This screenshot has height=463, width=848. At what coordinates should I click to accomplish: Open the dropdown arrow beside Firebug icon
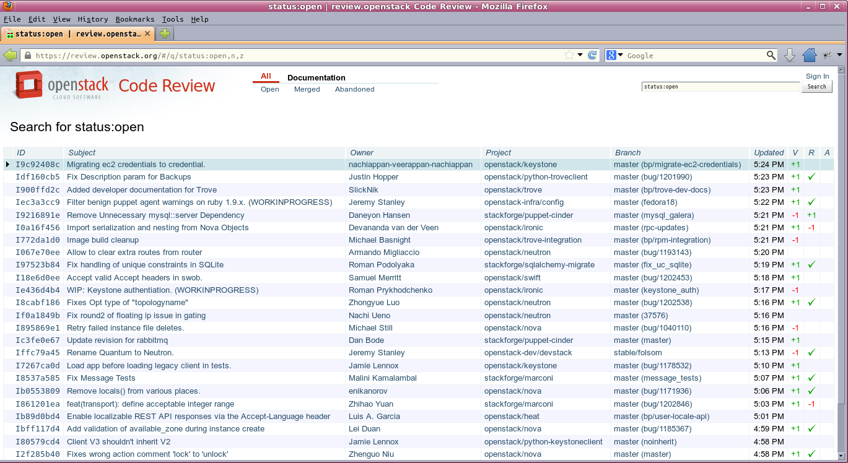pos(839,55)
